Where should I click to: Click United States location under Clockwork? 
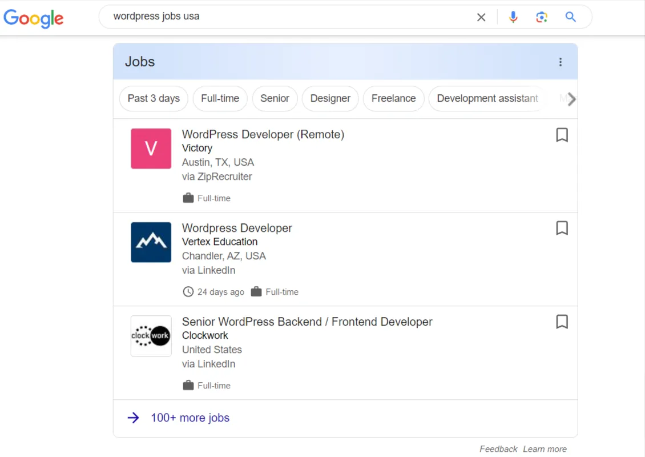click(x=212, y=350)
